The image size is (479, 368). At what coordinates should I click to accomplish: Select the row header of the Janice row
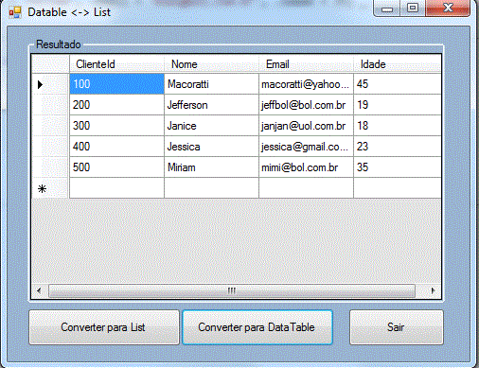(50, 126)
